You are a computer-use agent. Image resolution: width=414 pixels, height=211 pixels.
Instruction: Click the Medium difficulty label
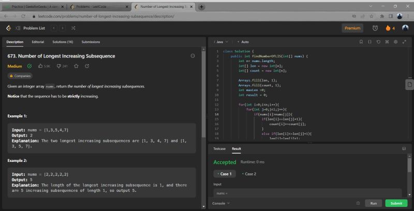pos(14,66)
